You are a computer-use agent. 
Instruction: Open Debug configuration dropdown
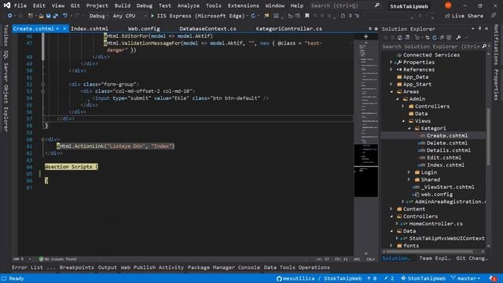point(98,16)
